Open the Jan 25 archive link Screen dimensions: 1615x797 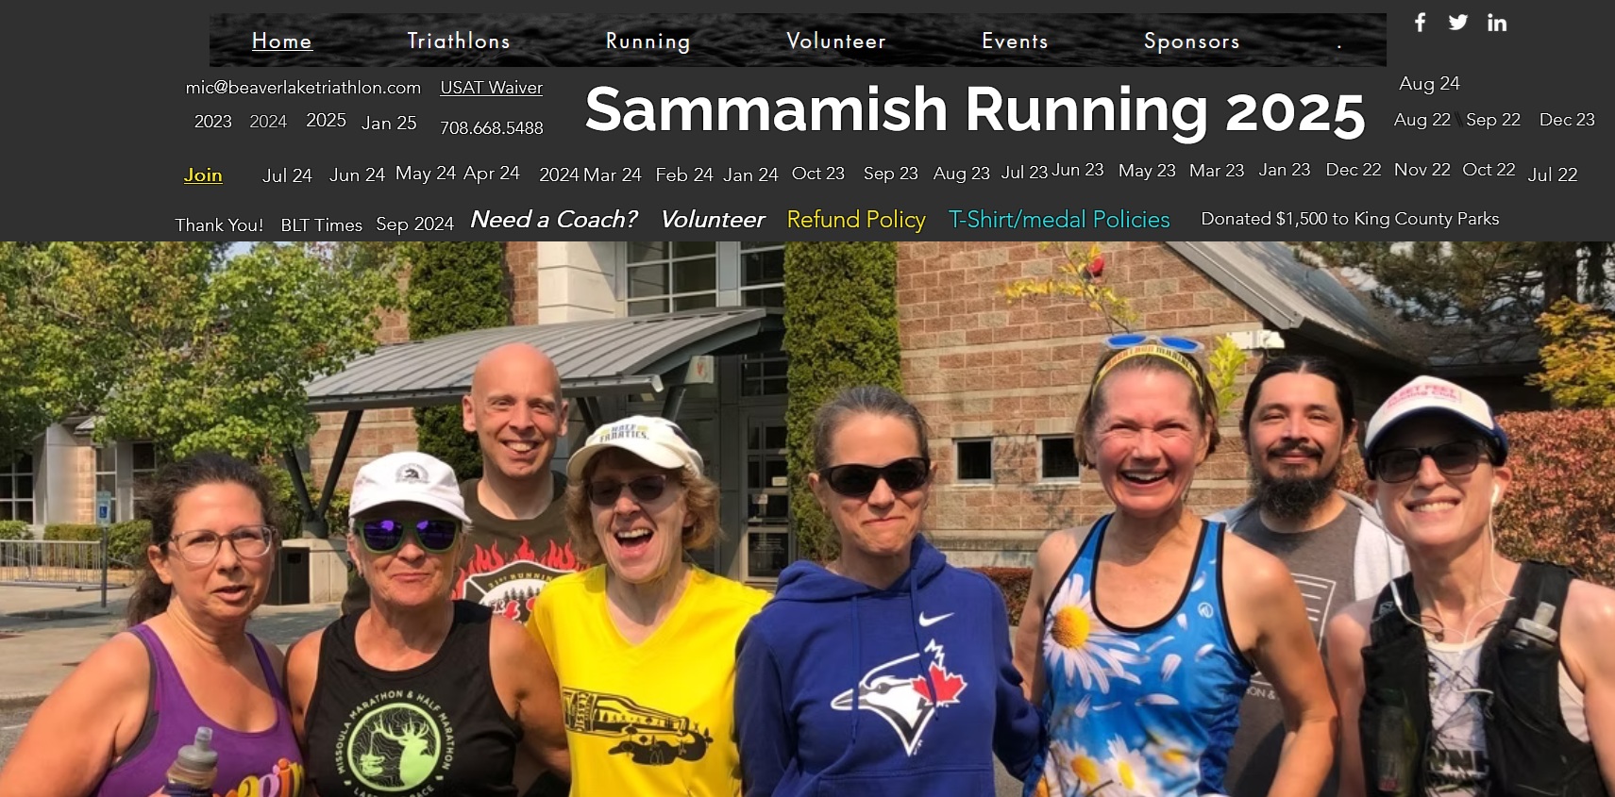click(x=389, y=123)
